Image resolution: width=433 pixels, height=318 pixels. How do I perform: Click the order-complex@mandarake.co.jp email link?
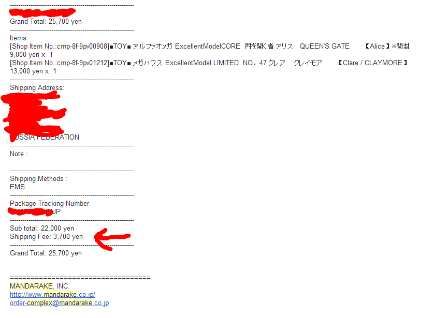(x=60, y=303)
